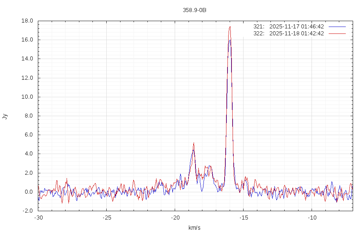Click the secondary peak near -18.6 km/s
This screenshot has width=364, height=233.
click(194, 143)
